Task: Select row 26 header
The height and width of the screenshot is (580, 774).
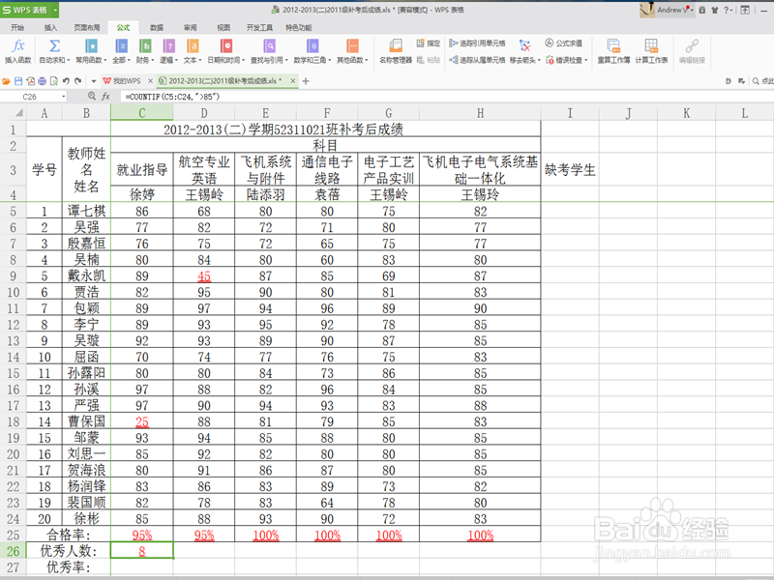Action: 13,551
